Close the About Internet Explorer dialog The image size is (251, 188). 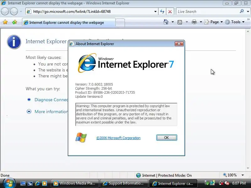point(179,44)
